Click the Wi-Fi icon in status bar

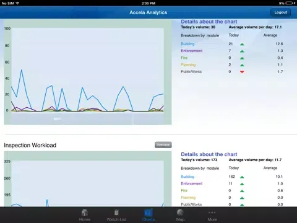[x=17, y=3]
